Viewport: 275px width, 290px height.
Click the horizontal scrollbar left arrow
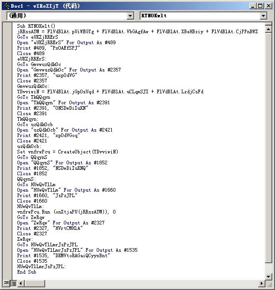pyautogui.click(x=21, y=283)
